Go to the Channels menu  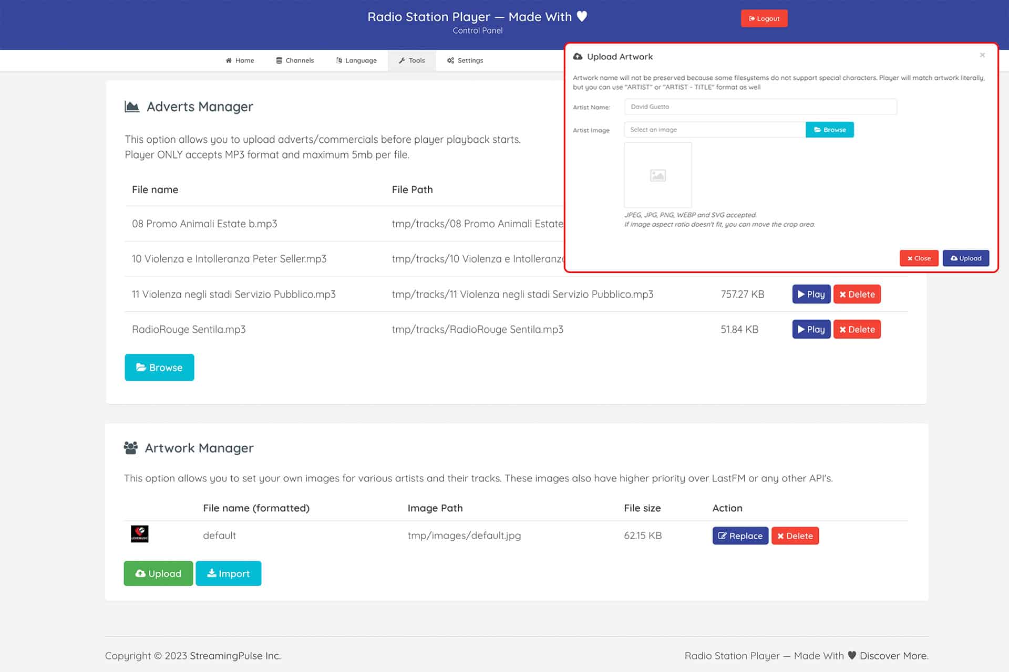coord(295,60)
